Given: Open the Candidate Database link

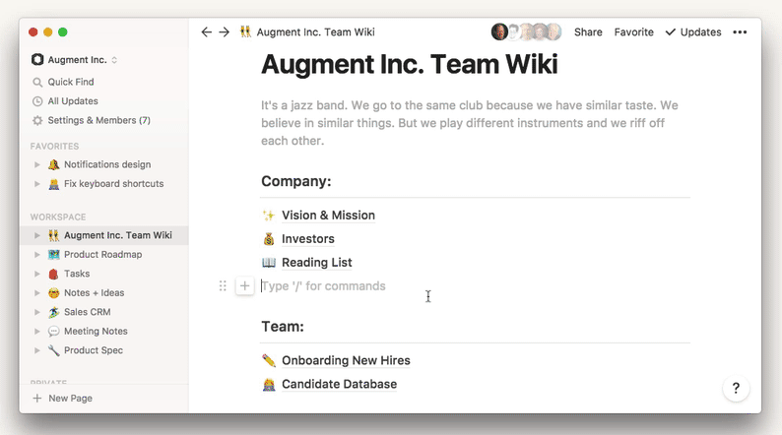Looking at the screenshot, I should pyautogui.click(x=339, y=384).
